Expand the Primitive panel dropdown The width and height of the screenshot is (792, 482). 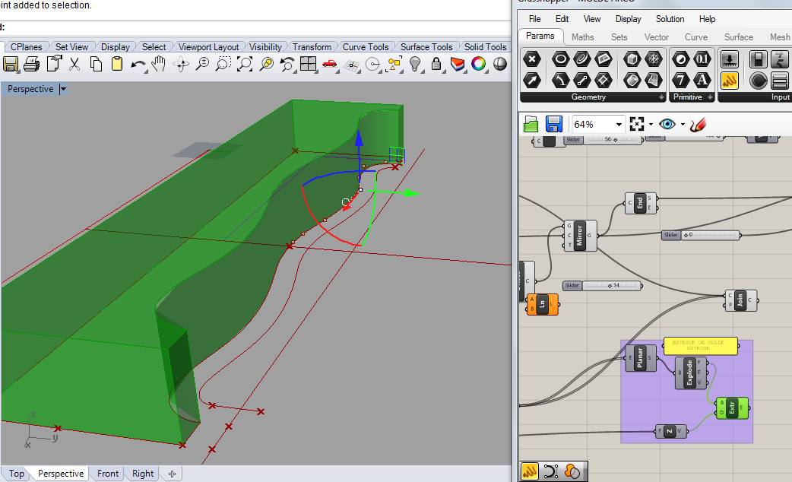710,97
